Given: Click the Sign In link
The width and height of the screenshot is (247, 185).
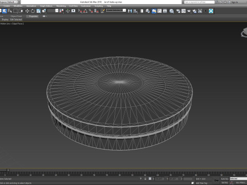Looking at the screenshot, I should [235, 2].
